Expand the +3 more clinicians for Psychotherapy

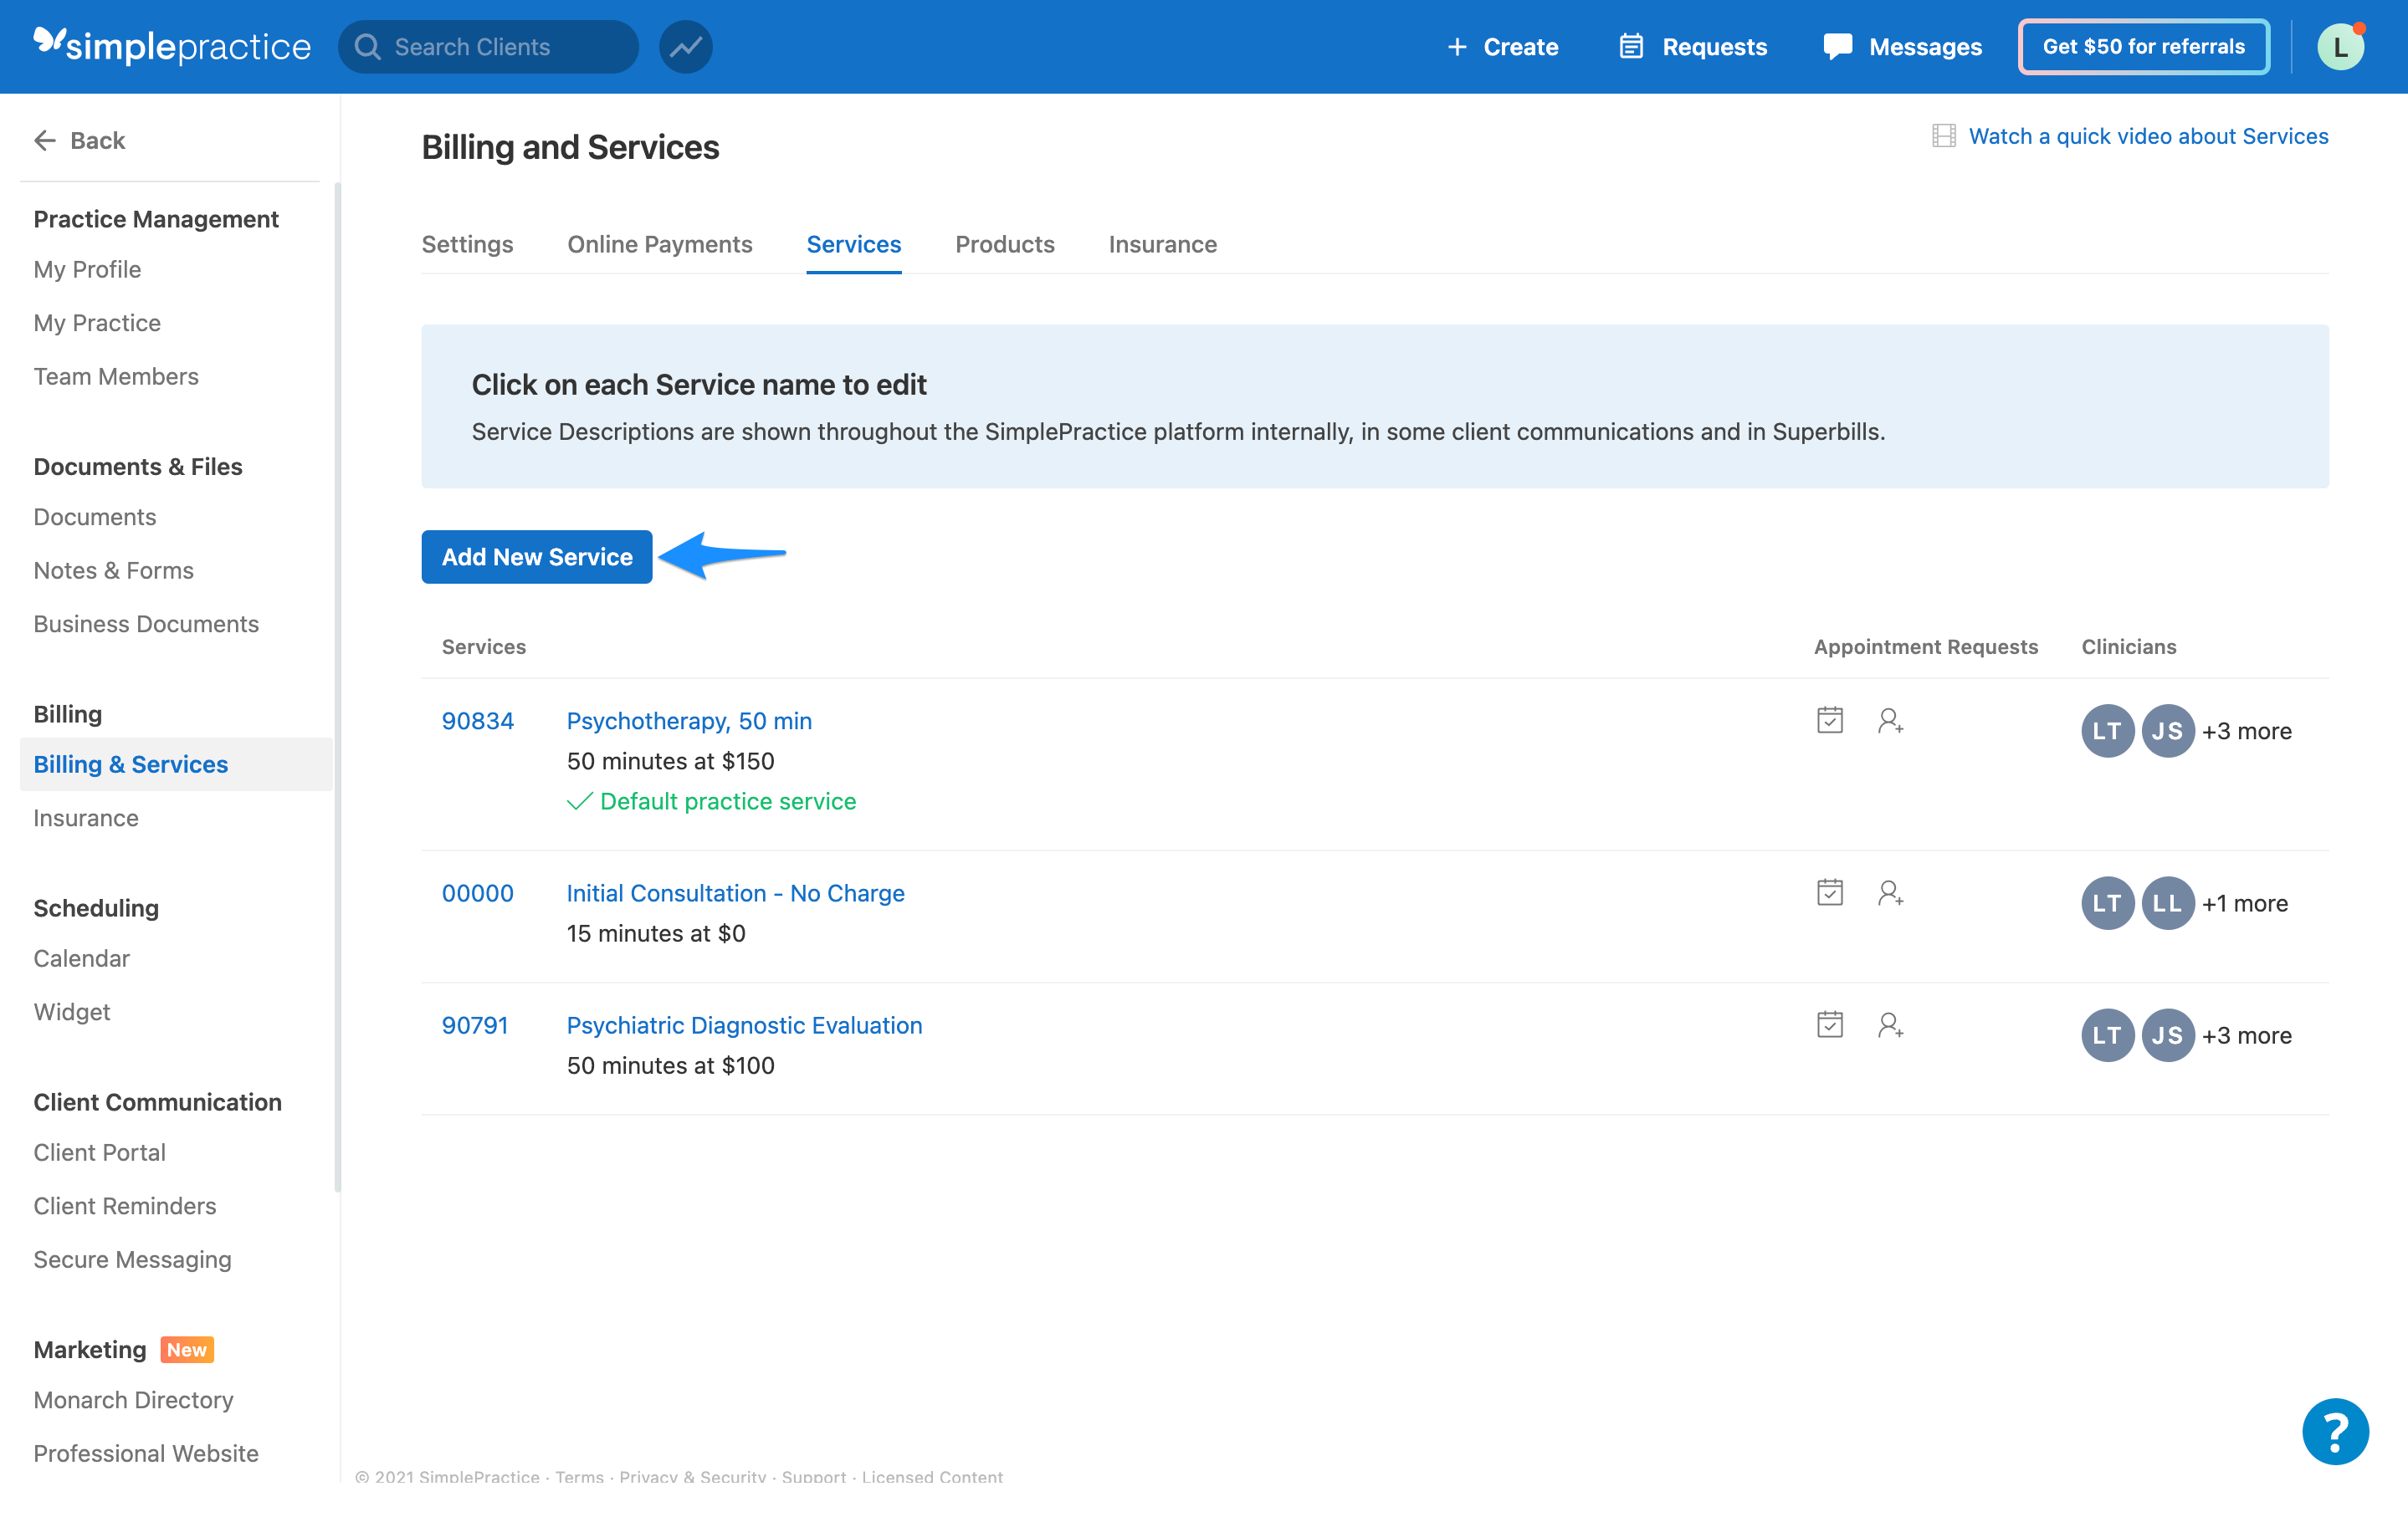tap(2246, 731)
